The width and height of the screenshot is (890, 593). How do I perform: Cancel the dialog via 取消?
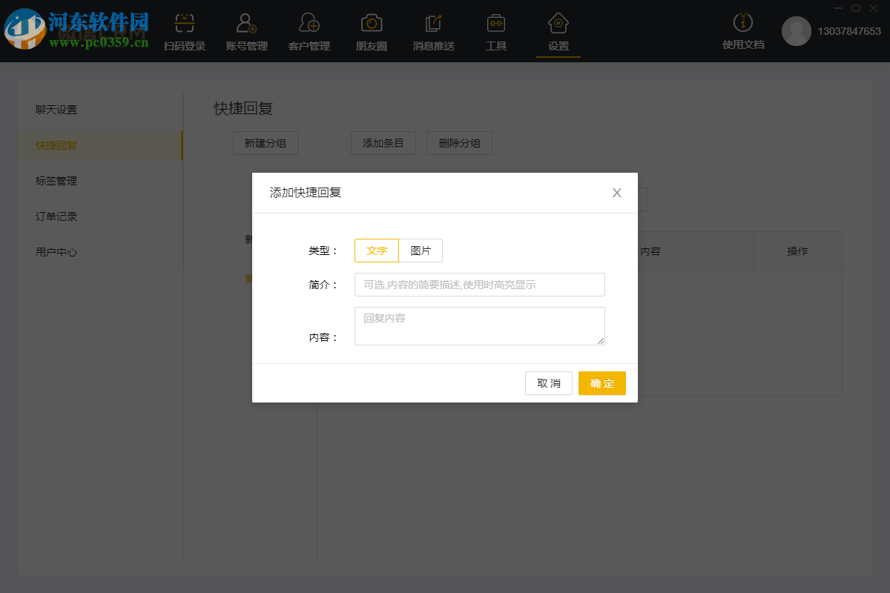coord(548,383)
